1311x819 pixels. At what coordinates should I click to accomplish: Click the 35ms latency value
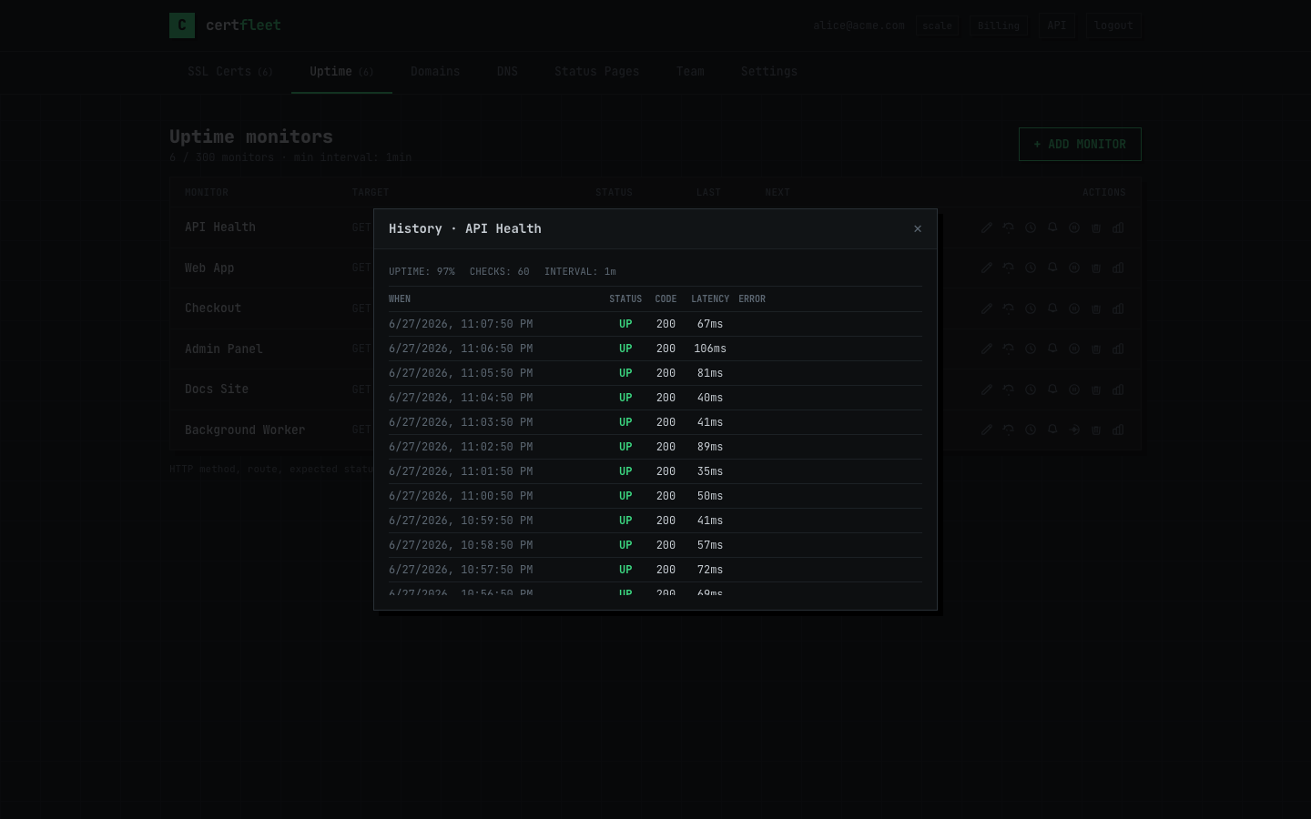710,471
